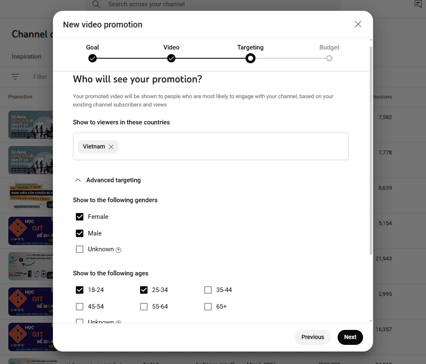Enable the 35-44 age checkbox

(x=208, y=290)
